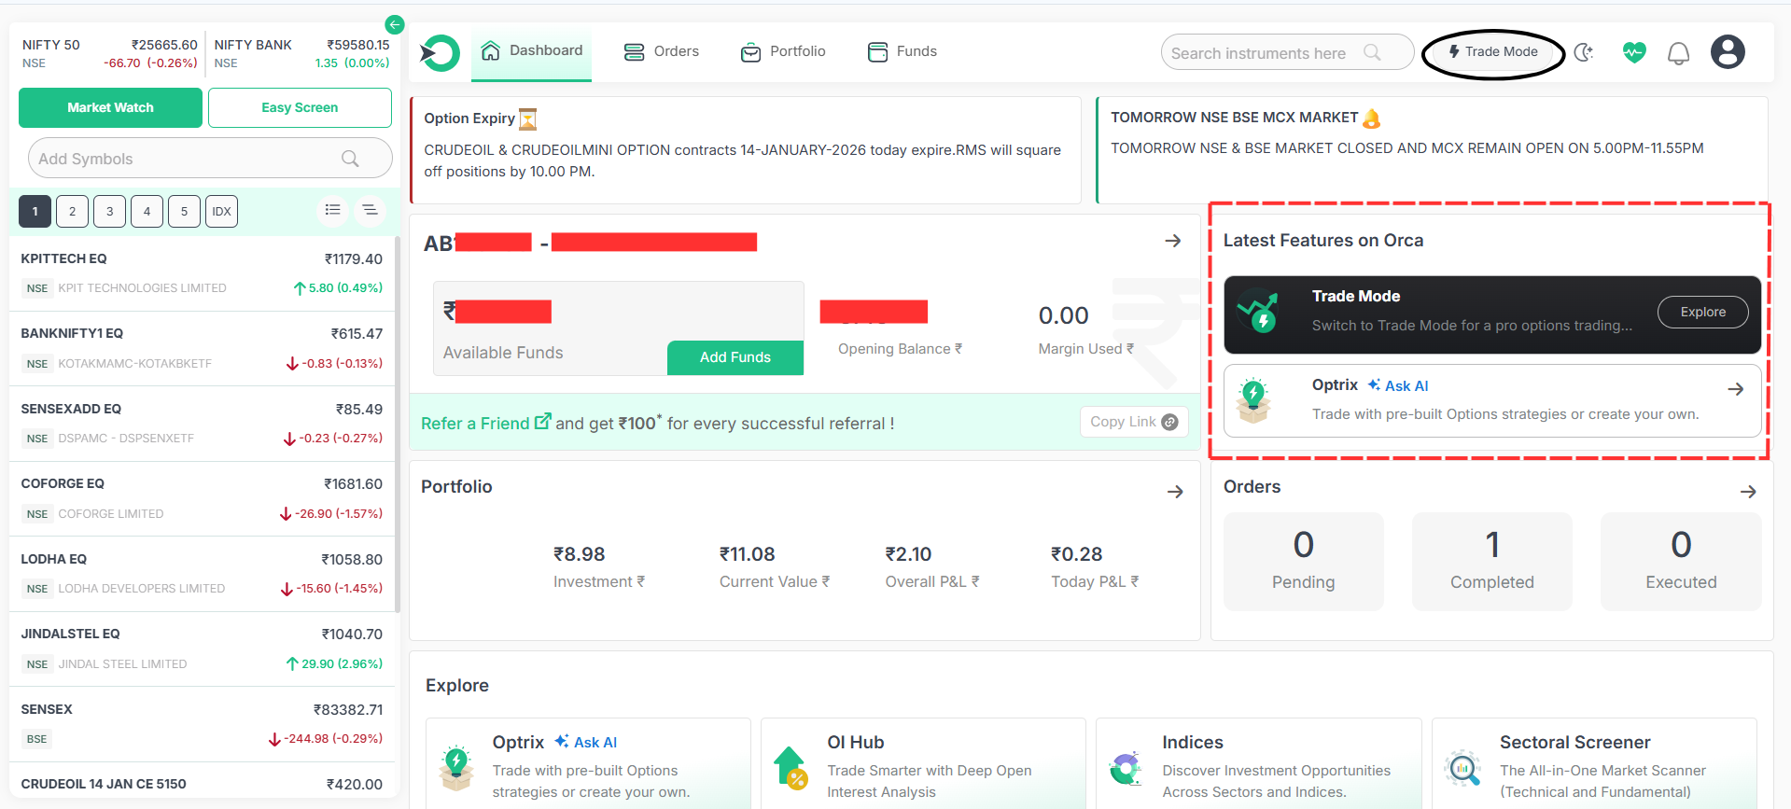Click the Search instruments field
Viewport: 1791px width, 809px height.
pos(1260,53)
